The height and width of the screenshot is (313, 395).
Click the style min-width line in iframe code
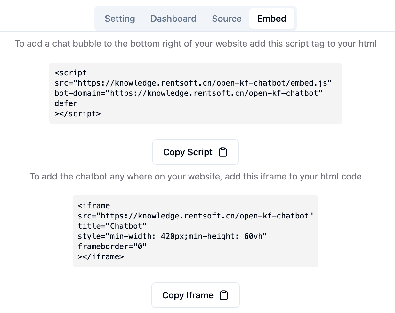tap(172, 236)
